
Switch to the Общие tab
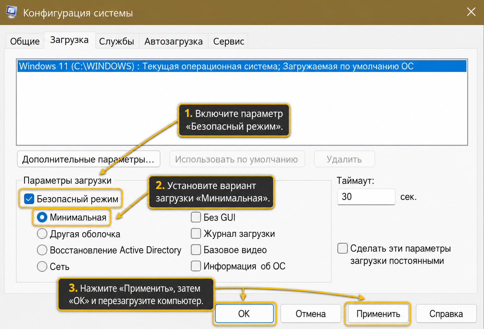click(x=25, y=41)
